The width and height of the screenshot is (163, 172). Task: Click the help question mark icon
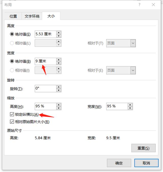(x=140, y=5)
